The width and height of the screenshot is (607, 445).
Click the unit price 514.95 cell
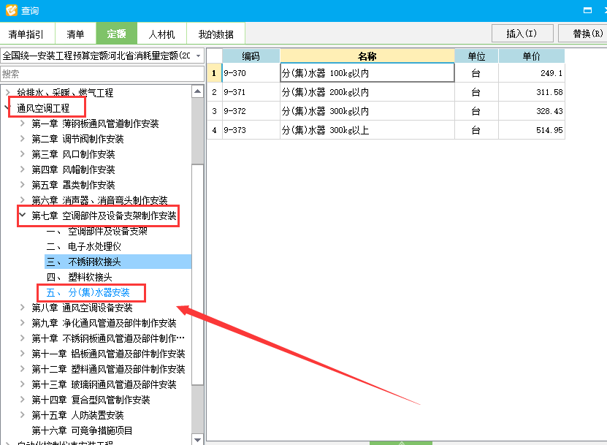[x=531, y=130]
